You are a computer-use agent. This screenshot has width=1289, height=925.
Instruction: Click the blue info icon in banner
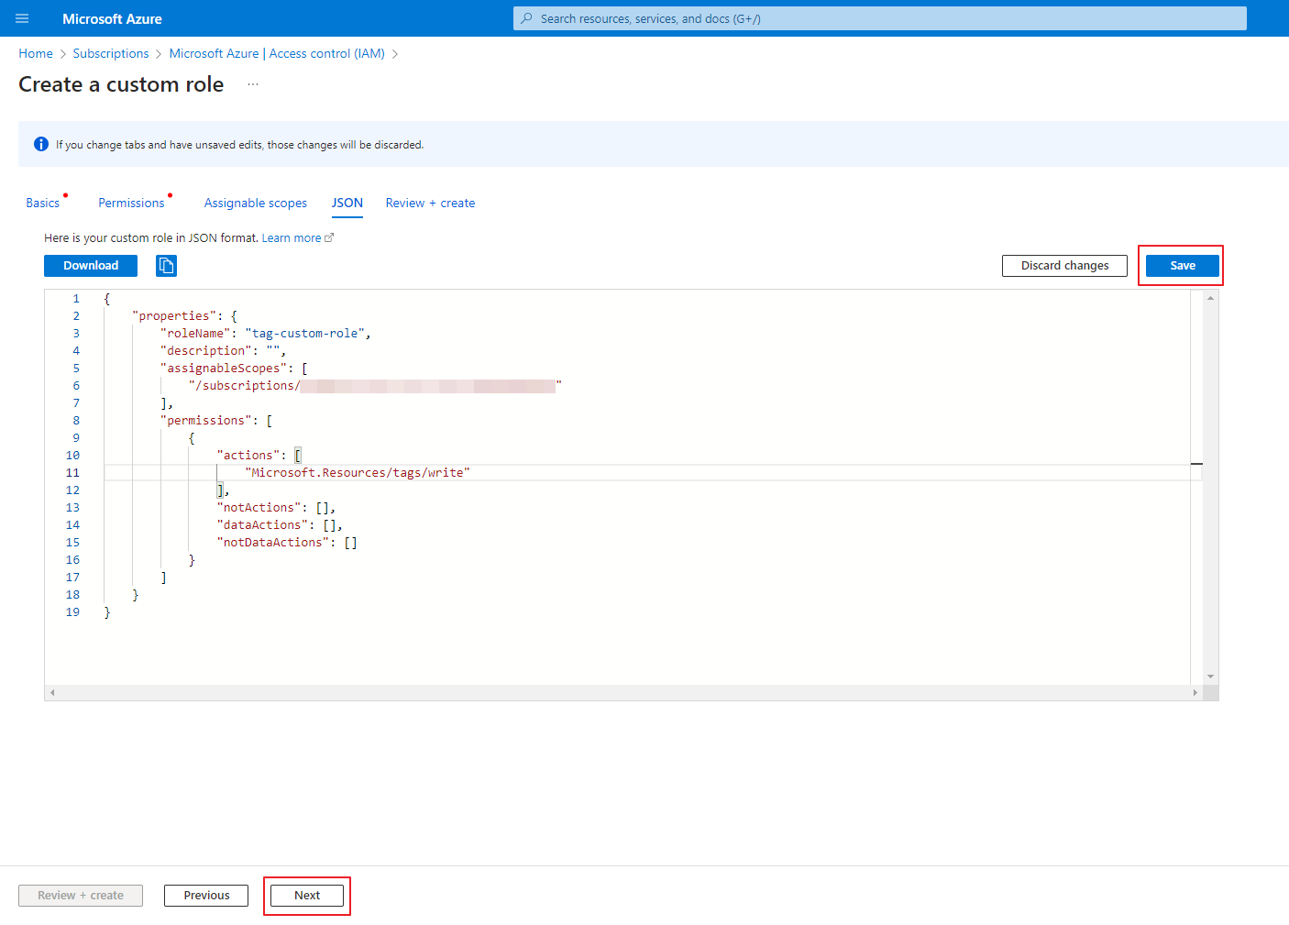(41, 144)
